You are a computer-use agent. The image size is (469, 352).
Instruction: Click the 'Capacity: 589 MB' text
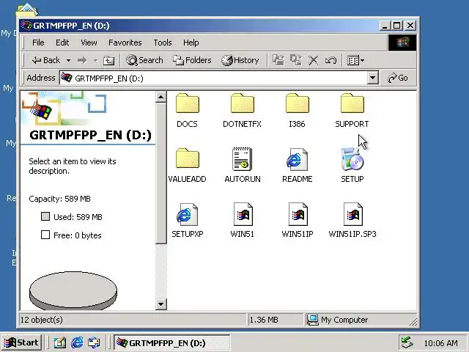[x=59, y=199]
